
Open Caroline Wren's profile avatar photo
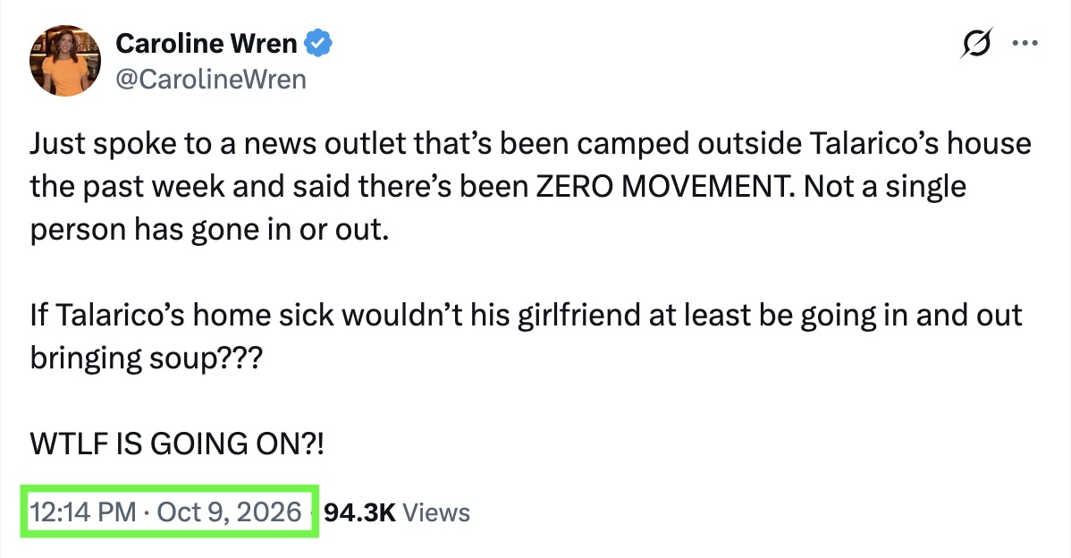(x=65, y=61)
